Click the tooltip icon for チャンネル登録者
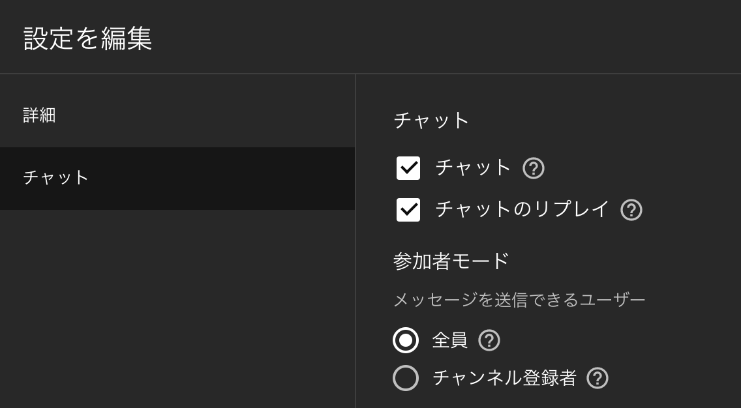 (597, 378)
